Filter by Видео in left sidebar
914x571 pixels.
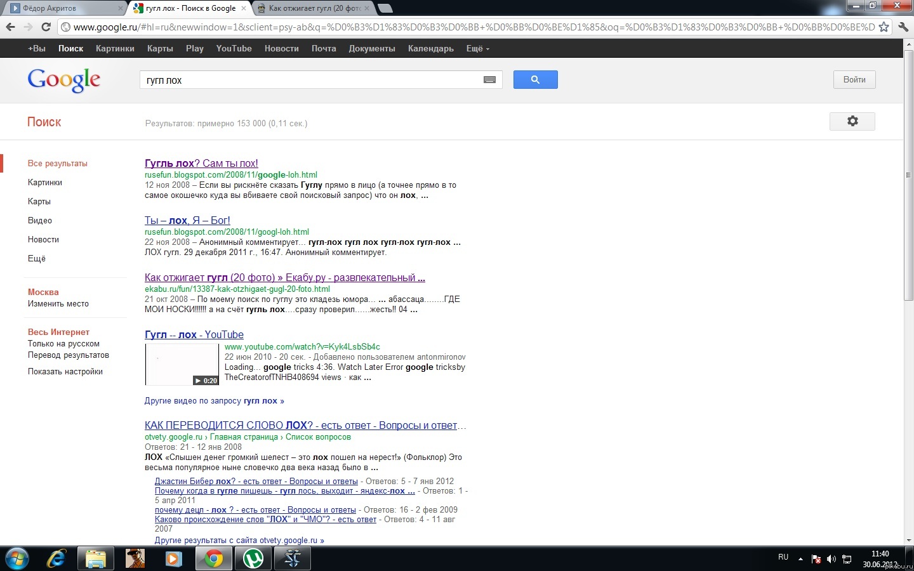[40, 220]
